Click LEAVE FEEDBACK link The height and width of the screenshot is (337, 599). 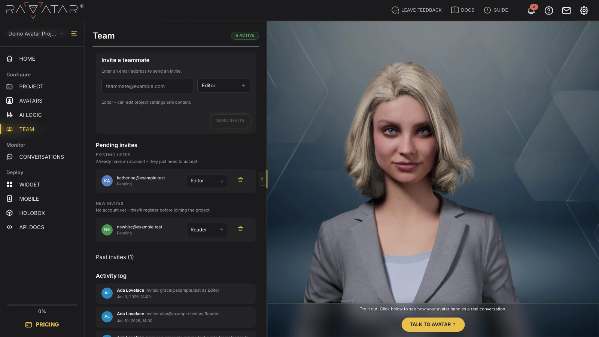point(417,10)
